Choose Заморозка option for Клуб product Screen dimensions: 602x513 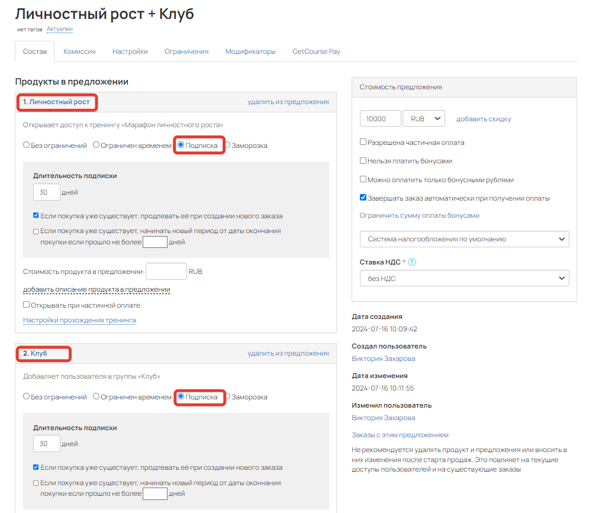(x=228, y=396)
